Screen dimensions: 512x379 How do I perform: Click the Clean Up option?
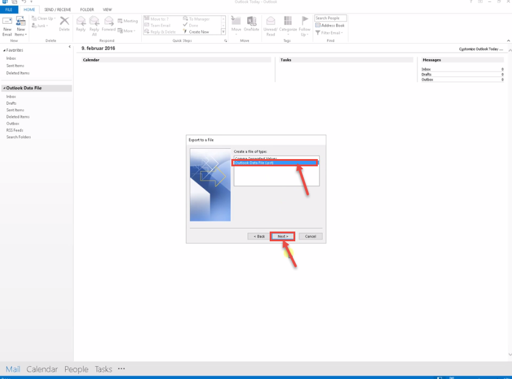tap(44, 19)
